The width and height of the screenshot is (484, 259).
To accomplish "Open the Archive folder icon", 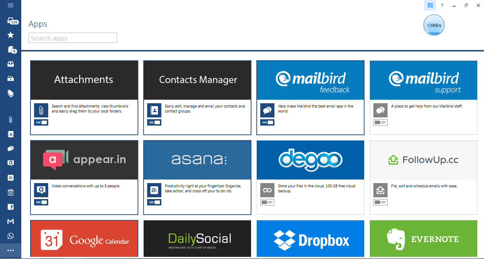I will (11, 78).
